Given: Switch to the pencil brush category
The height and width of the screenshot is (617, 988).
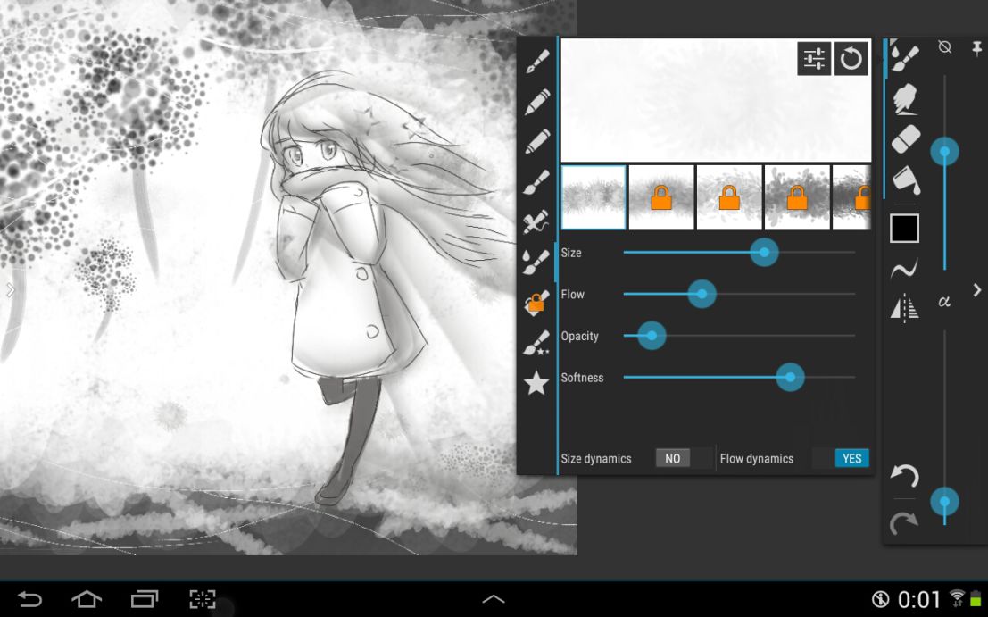Looking at the screenshot, I should 537,102.
